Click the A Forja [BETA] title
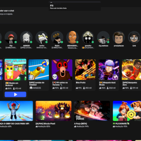 pos(80,124)
